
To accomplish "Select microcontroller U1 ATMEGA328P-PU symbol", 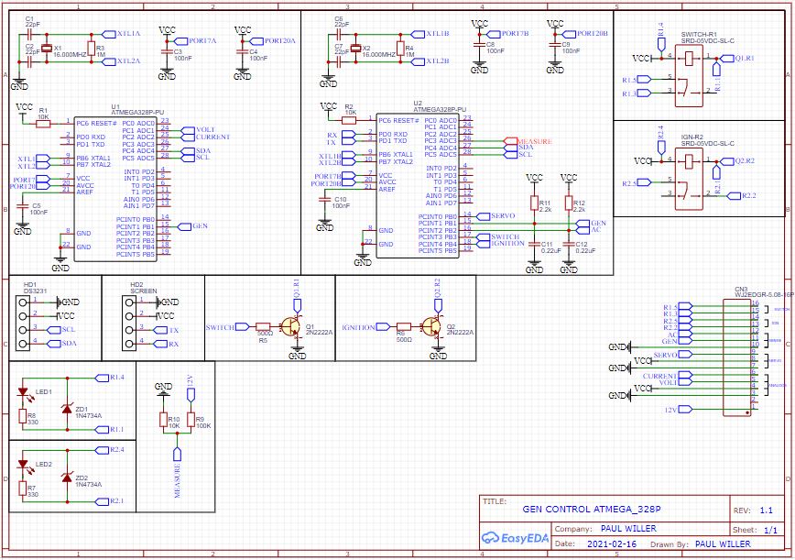I will click(x=114, y=188).
